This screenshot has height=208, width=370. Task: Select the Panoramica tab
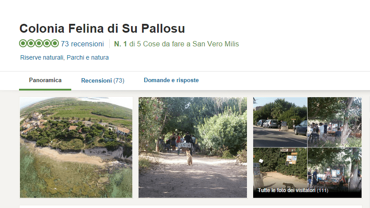[45, 80]
